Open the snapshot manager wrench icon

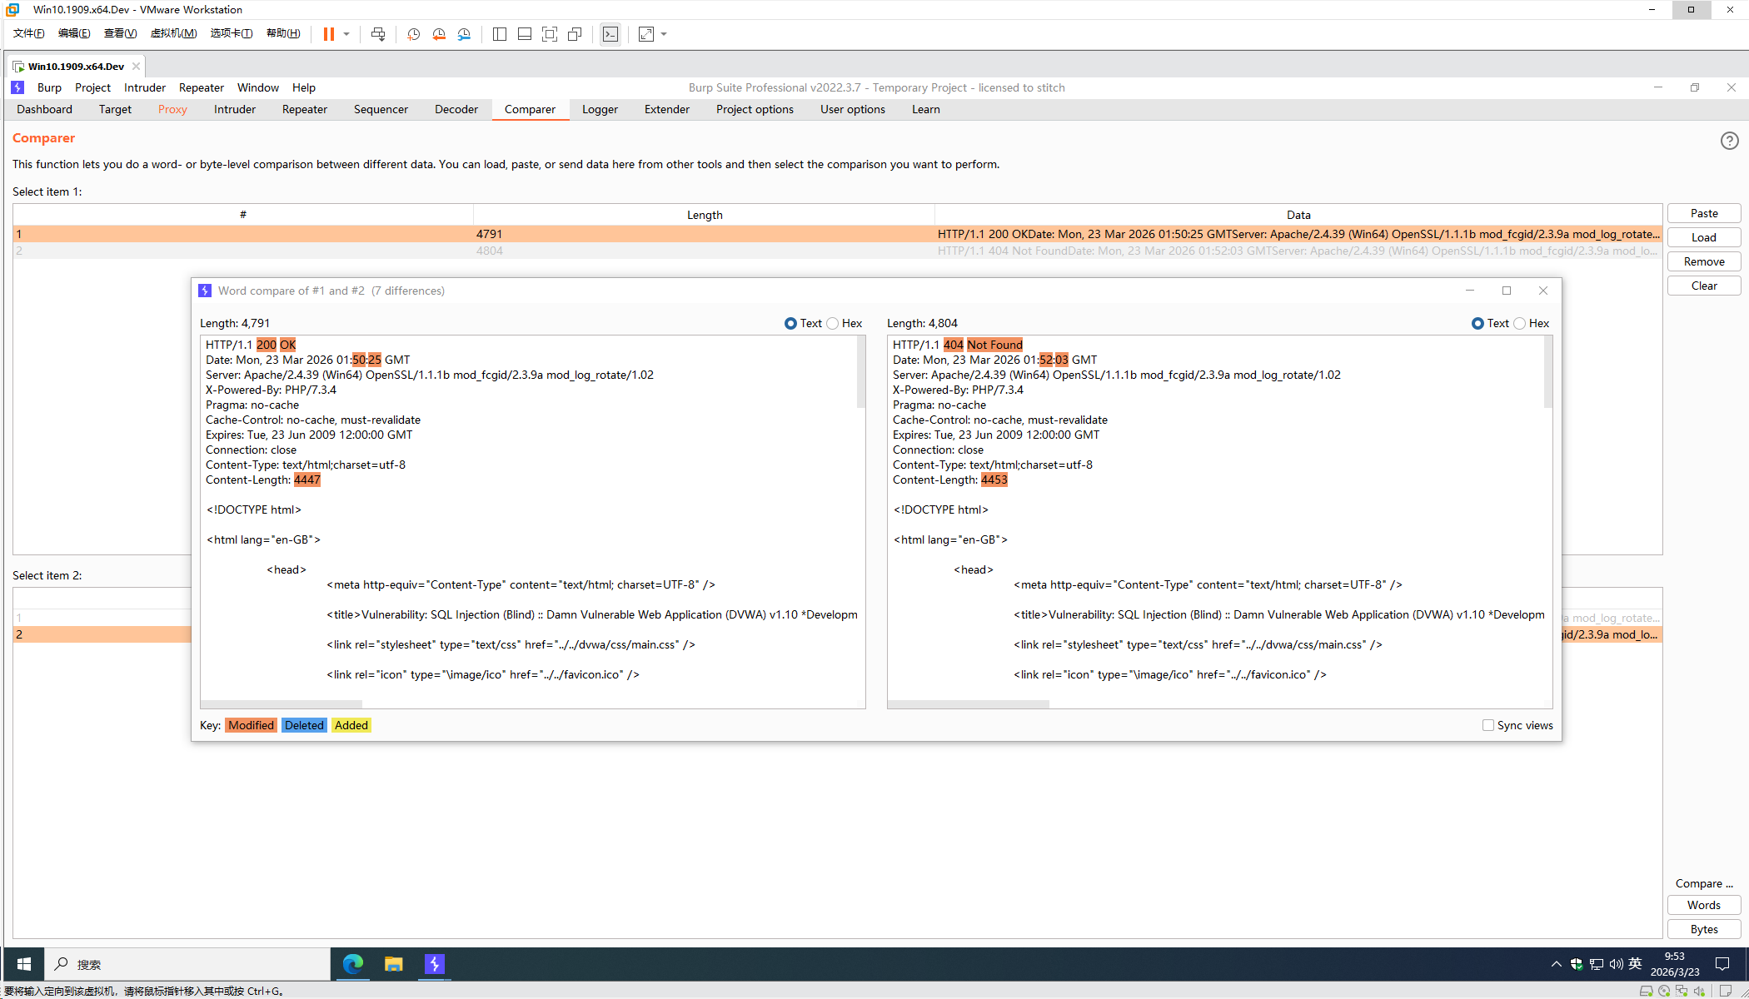[464, 34]
